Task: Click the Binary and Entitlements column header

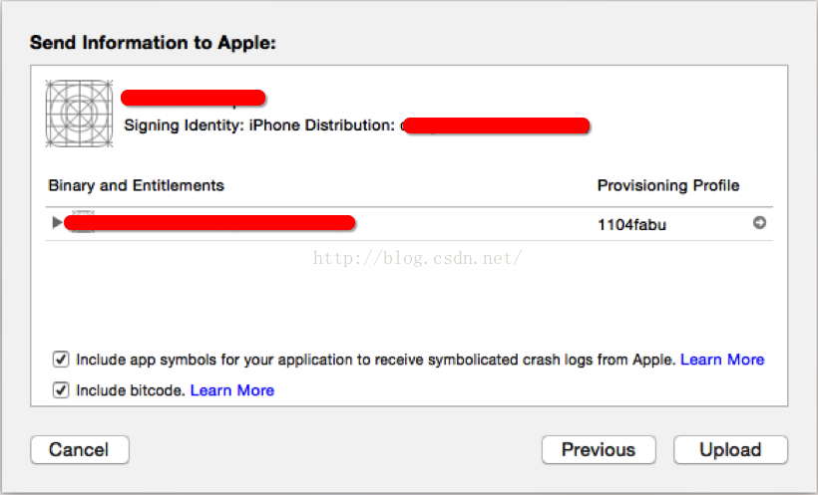Action: point(136,185)
